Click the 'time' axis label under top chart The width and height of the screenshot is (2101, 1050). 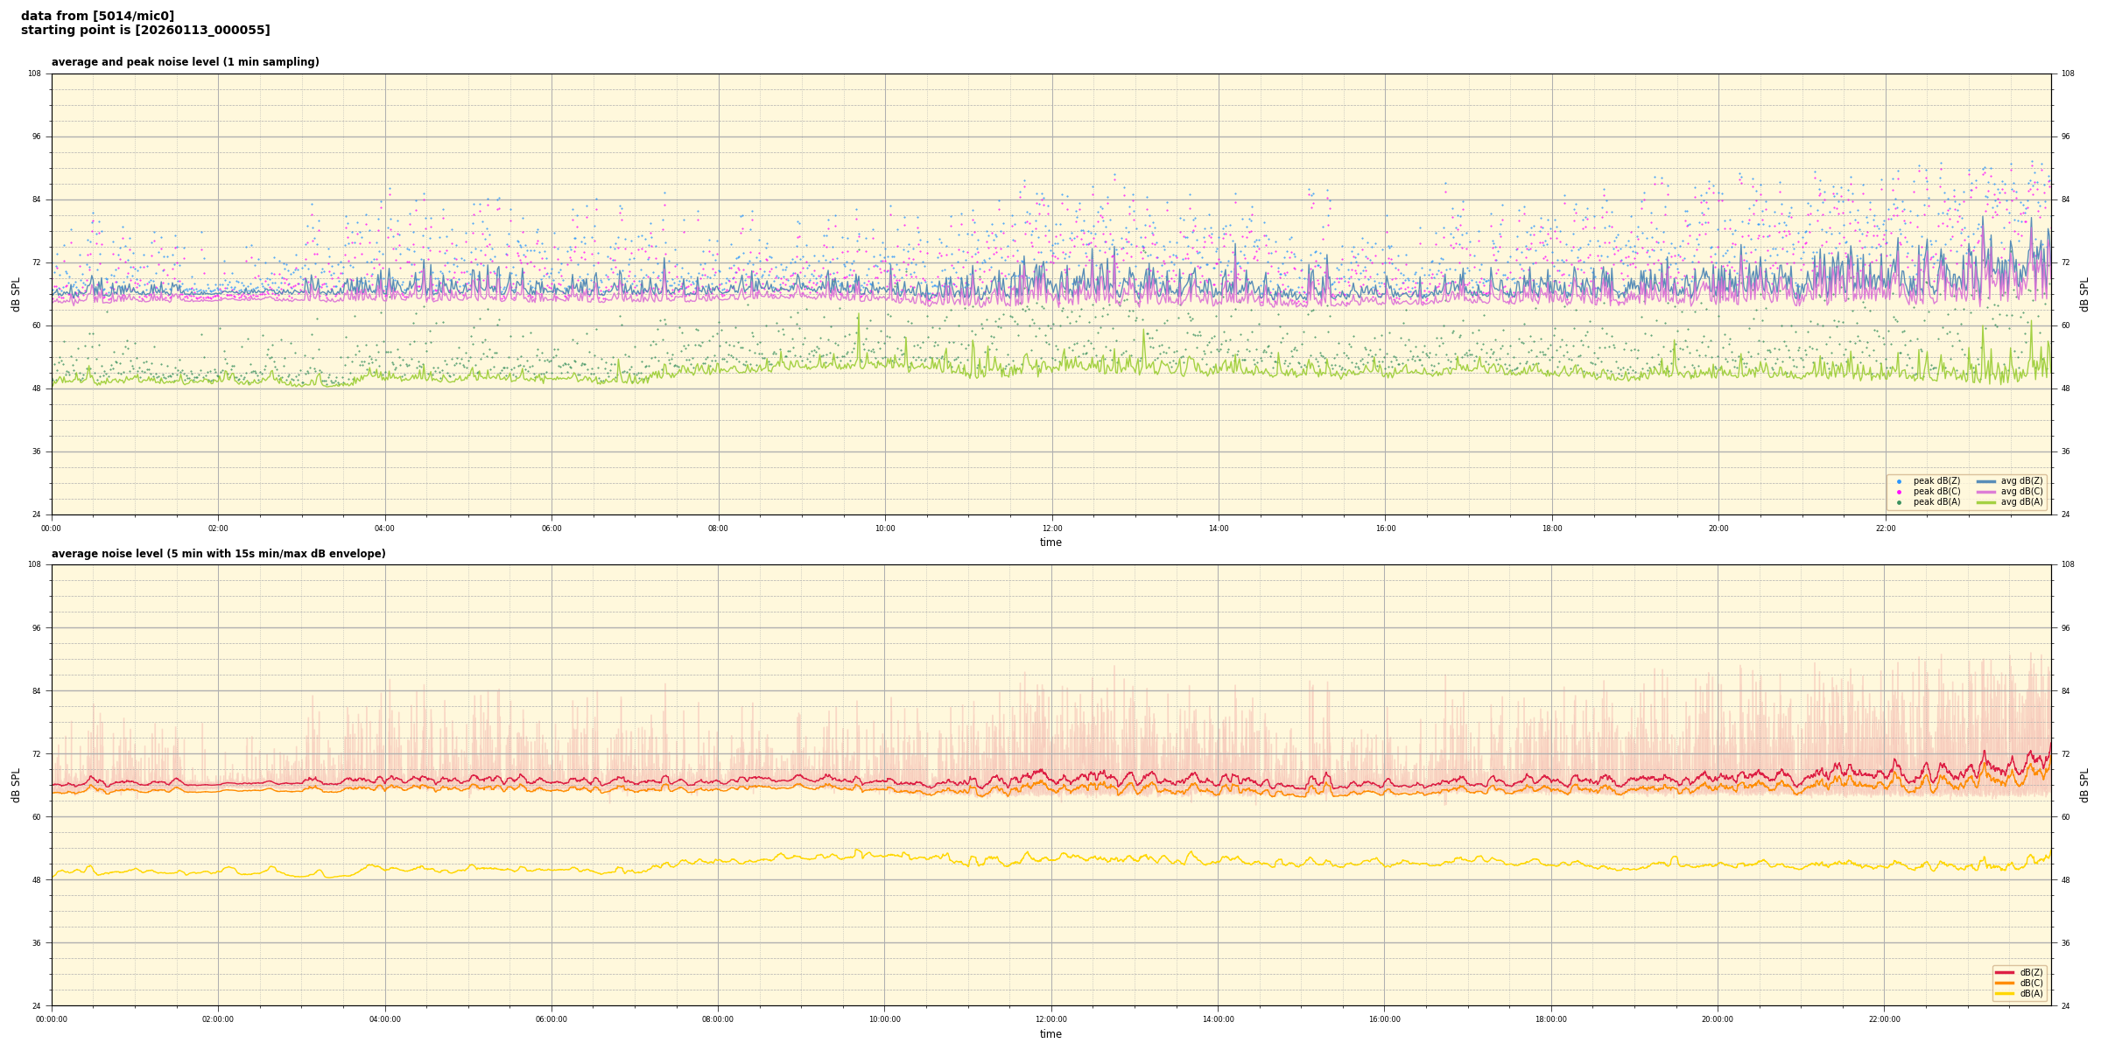(x=1050, y=542)
